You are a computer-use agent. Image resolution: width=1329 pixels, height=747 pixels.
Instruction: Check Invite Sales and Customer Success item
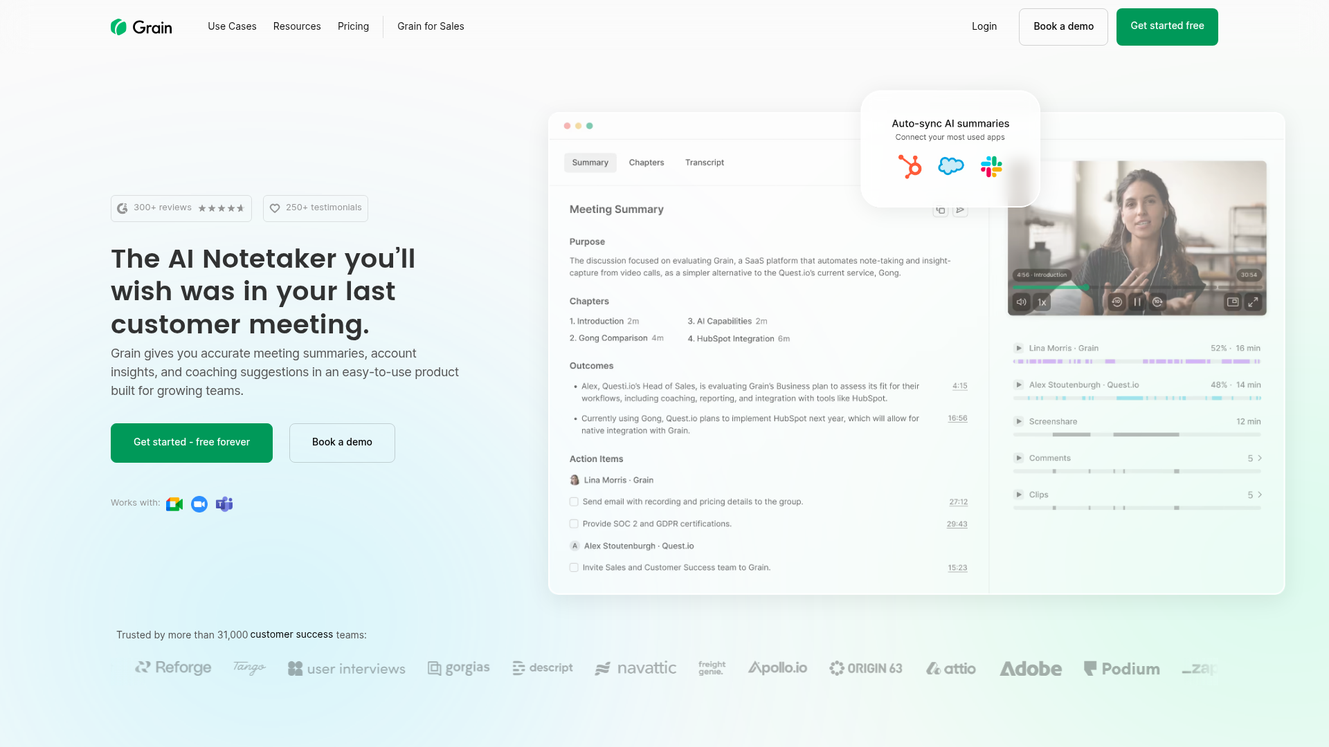pyautogui.click(x=574, y=568)
